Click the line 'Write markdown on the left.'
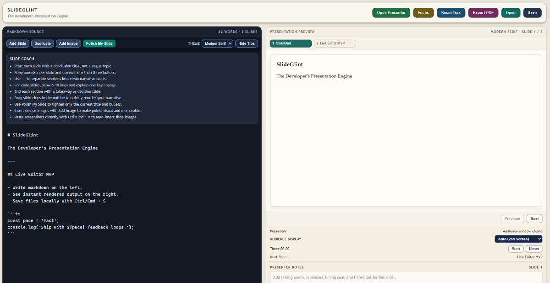 [45, 188]
